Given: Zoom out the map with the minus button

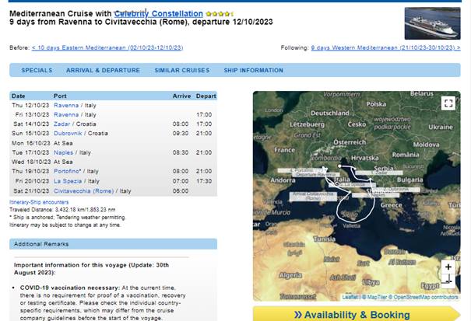Looking at the screenshot, I should [x=448, y=281].
